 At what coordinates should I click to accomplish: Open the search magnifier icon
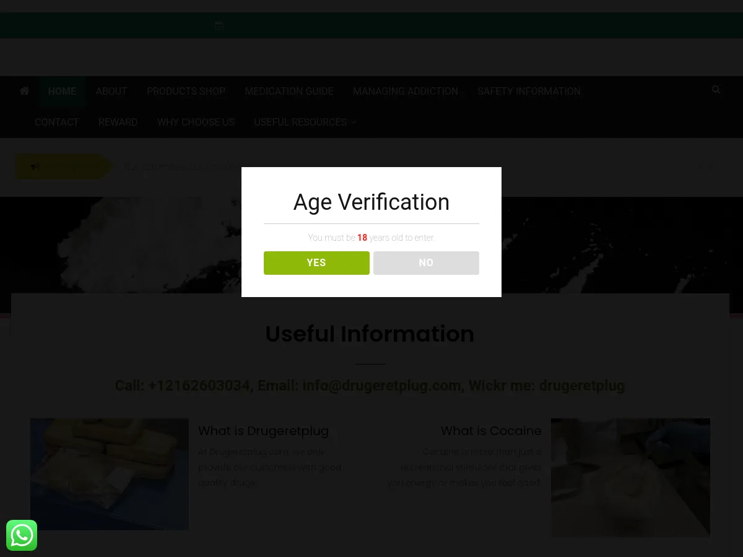pyautogui.click(x=716, y=90)
